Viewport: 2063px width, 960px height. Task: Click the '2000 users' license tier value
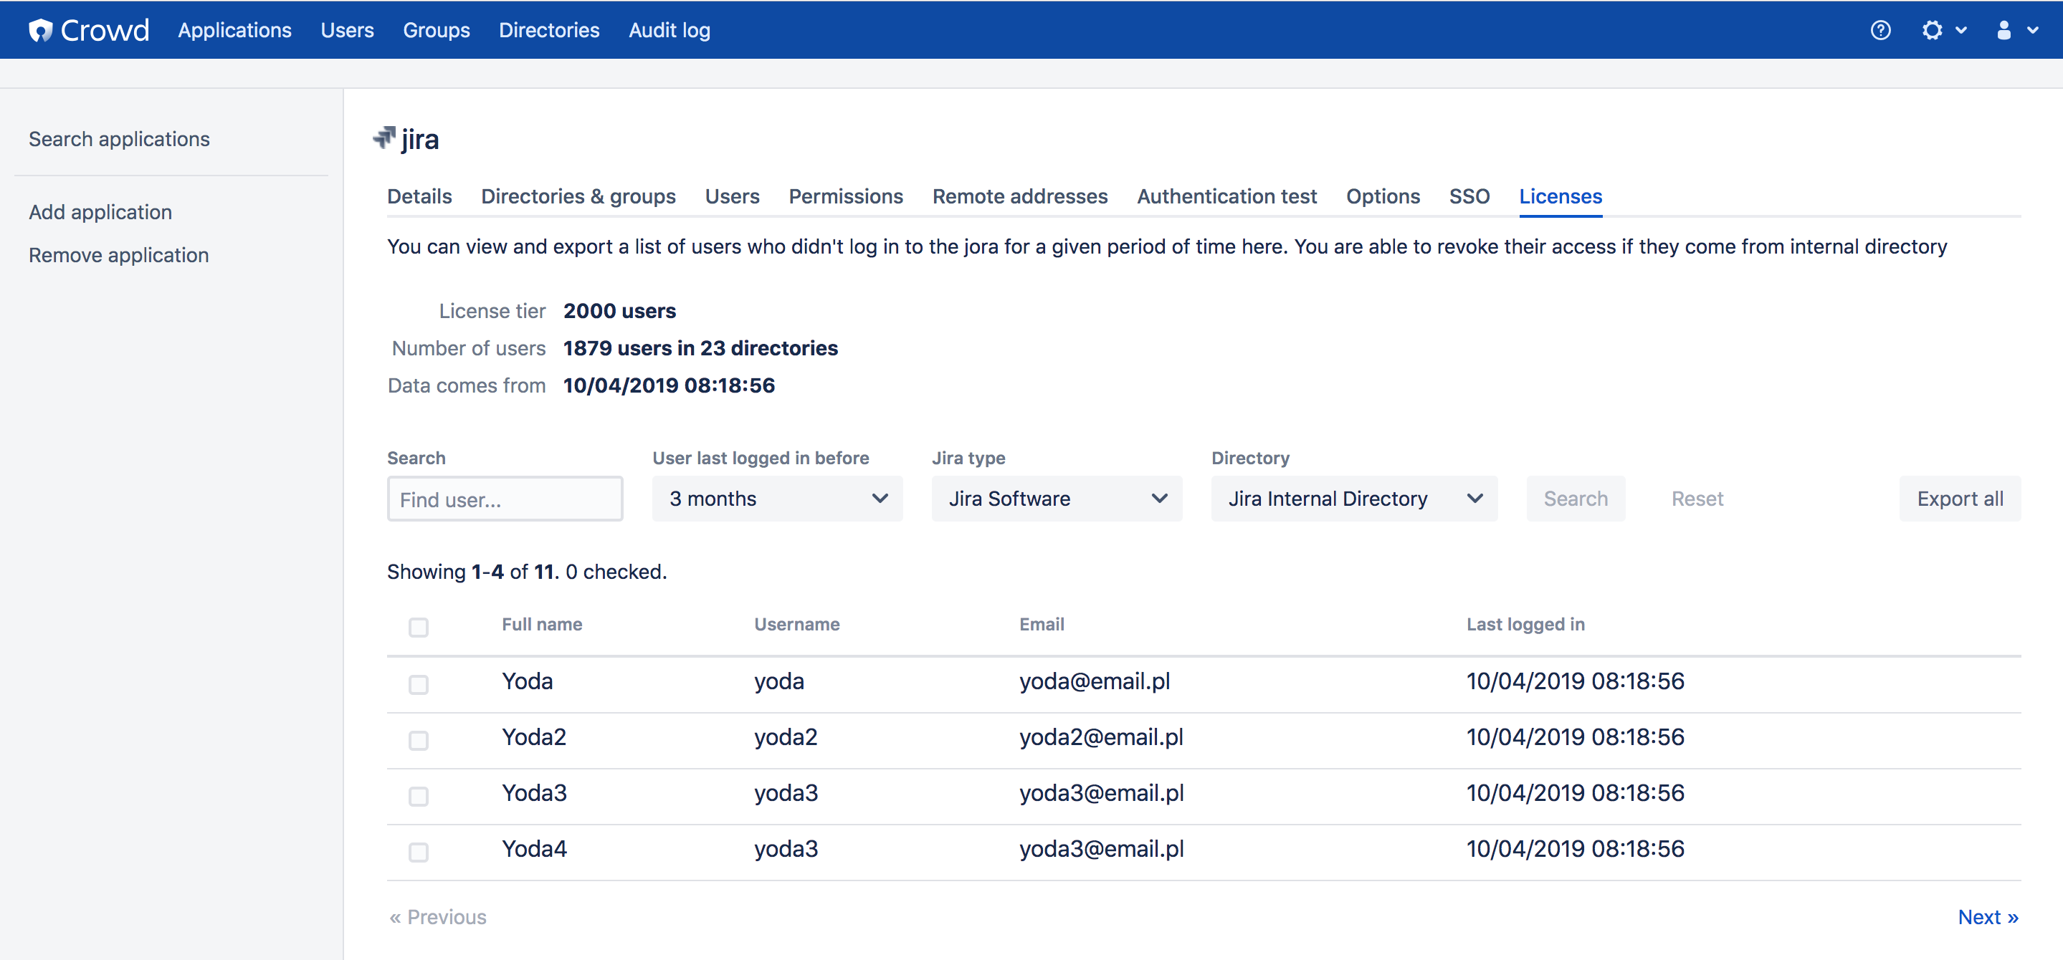(x=619, y=311)
